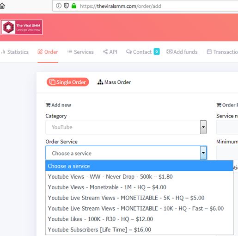This screenshot has width=238, height=236.
Task: Click the Statistics bar chart icon
Action: [x=3, y=52]
